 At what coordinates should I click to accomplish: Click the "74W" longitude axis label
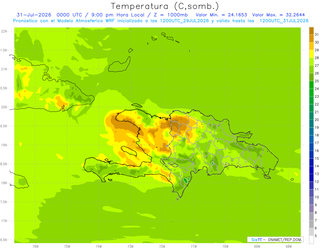coord(99,246)
